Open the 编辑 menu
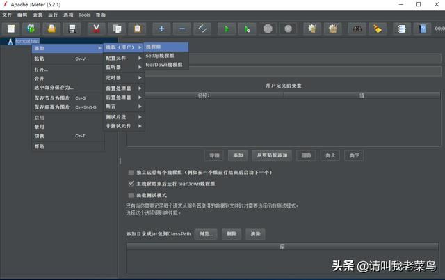Image resolution: width=445 pixels, height=280 pixels. (22, 15)
